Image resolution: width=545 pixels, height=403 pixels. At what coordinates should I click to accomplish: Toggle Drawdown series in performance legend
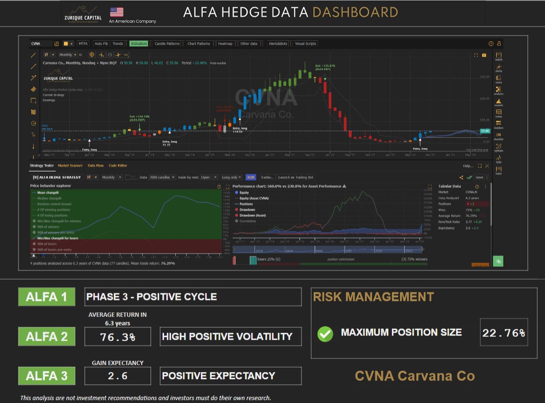245,210
